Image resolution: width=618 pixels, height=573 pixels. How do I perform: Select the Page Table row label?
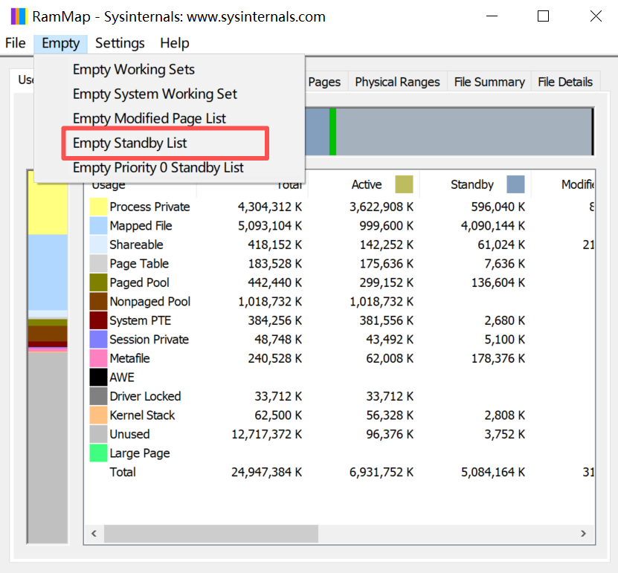tap(139, 264)
